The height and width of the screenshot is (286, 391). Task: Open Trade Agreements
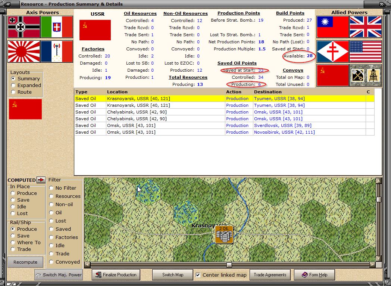[x=270, y=275]
